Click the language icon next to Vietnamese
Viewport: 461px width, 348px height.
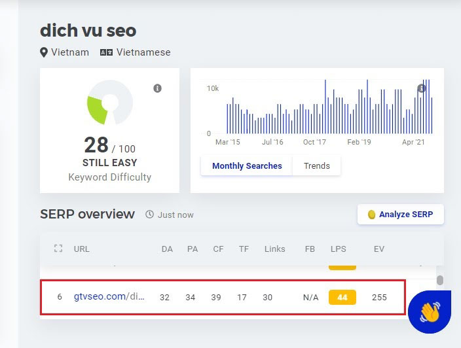coord(106,52)
